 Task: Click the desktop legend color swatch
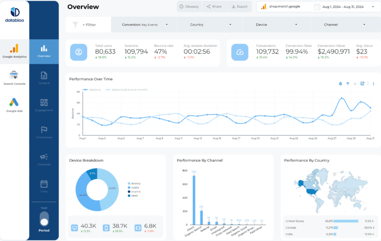[x=129, y=183]
